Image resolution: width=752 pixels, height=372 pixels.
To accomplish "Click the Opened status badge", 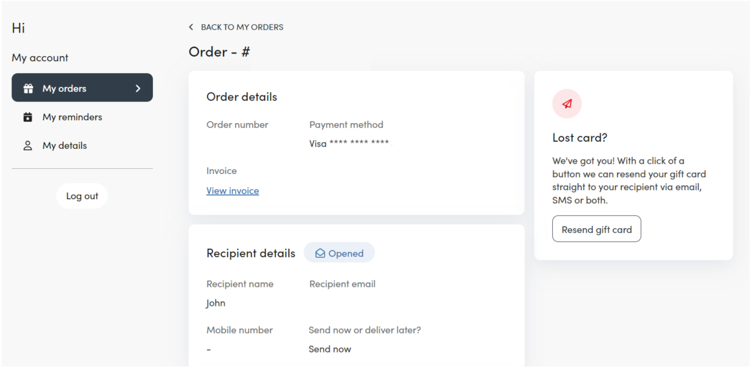I will (x=339, y=252).
